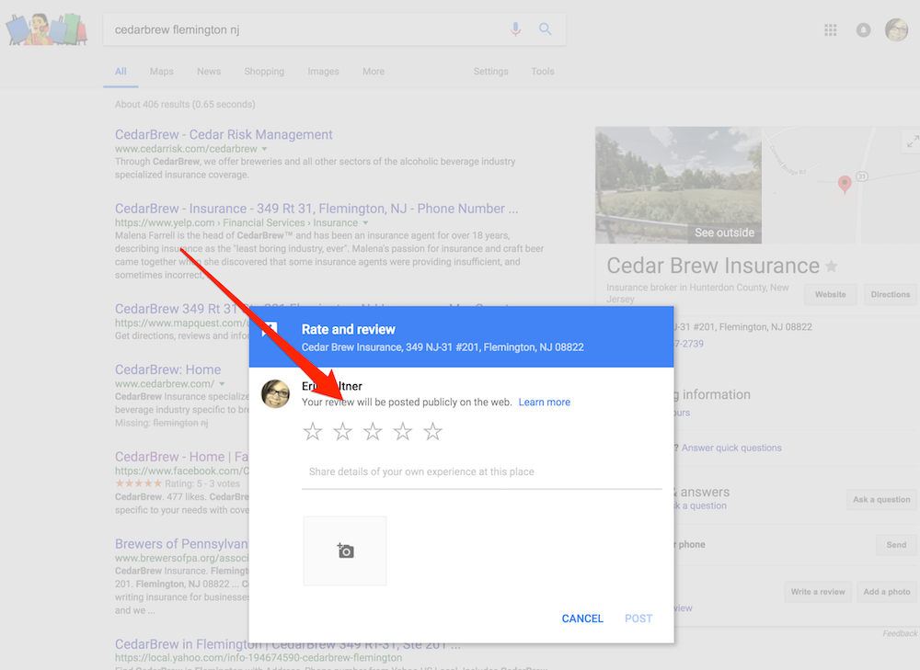Switch to the News tab
The height and width of the screenshot is (670, 920).
[x=209, y=72]
